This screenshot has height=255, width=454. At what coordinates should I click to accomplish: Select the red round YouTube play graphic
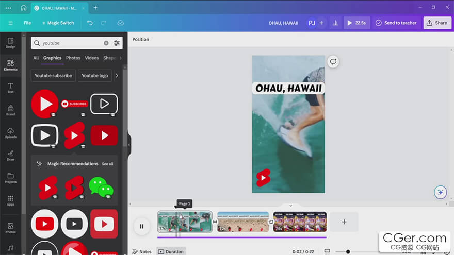point(45,104)
